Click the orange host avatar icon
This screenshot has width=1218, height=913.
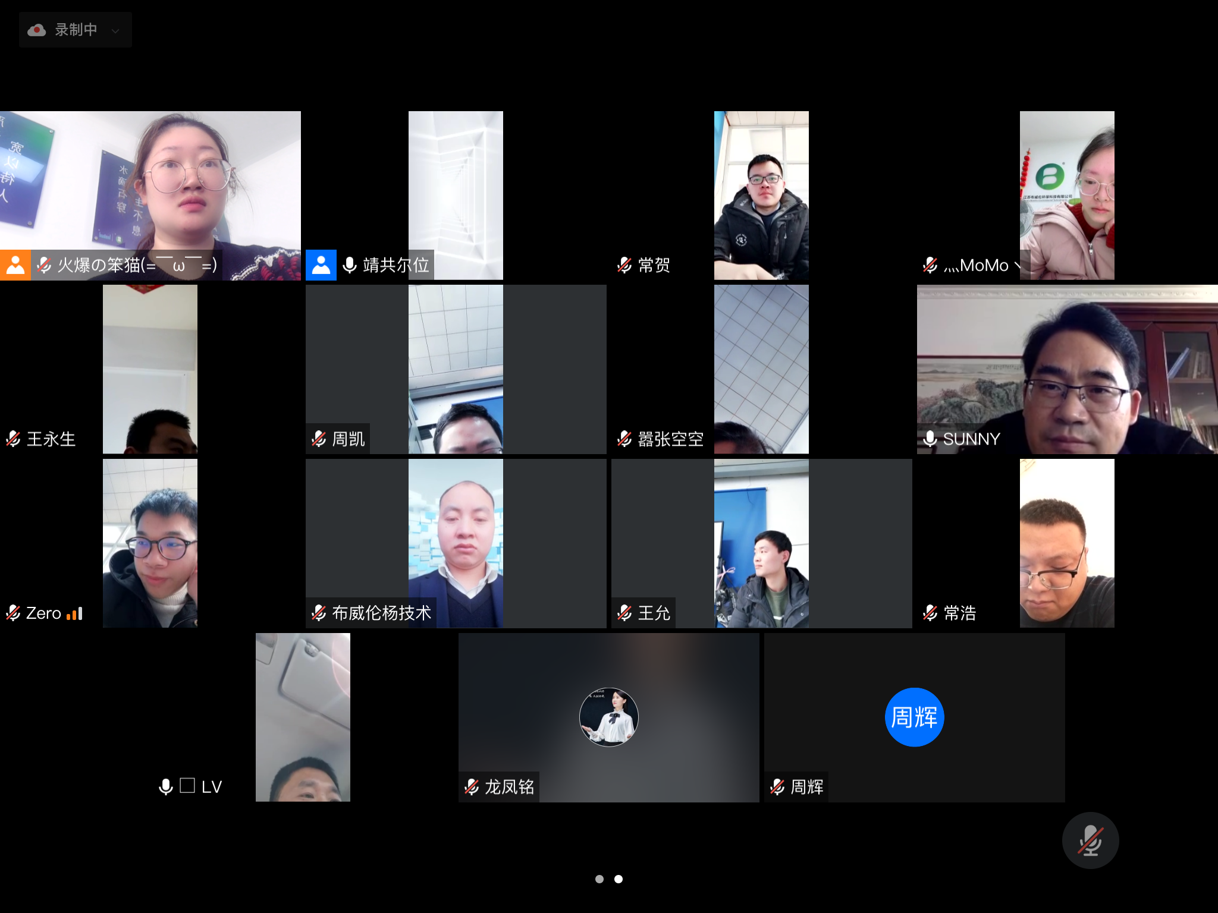(x=15, y=265)
